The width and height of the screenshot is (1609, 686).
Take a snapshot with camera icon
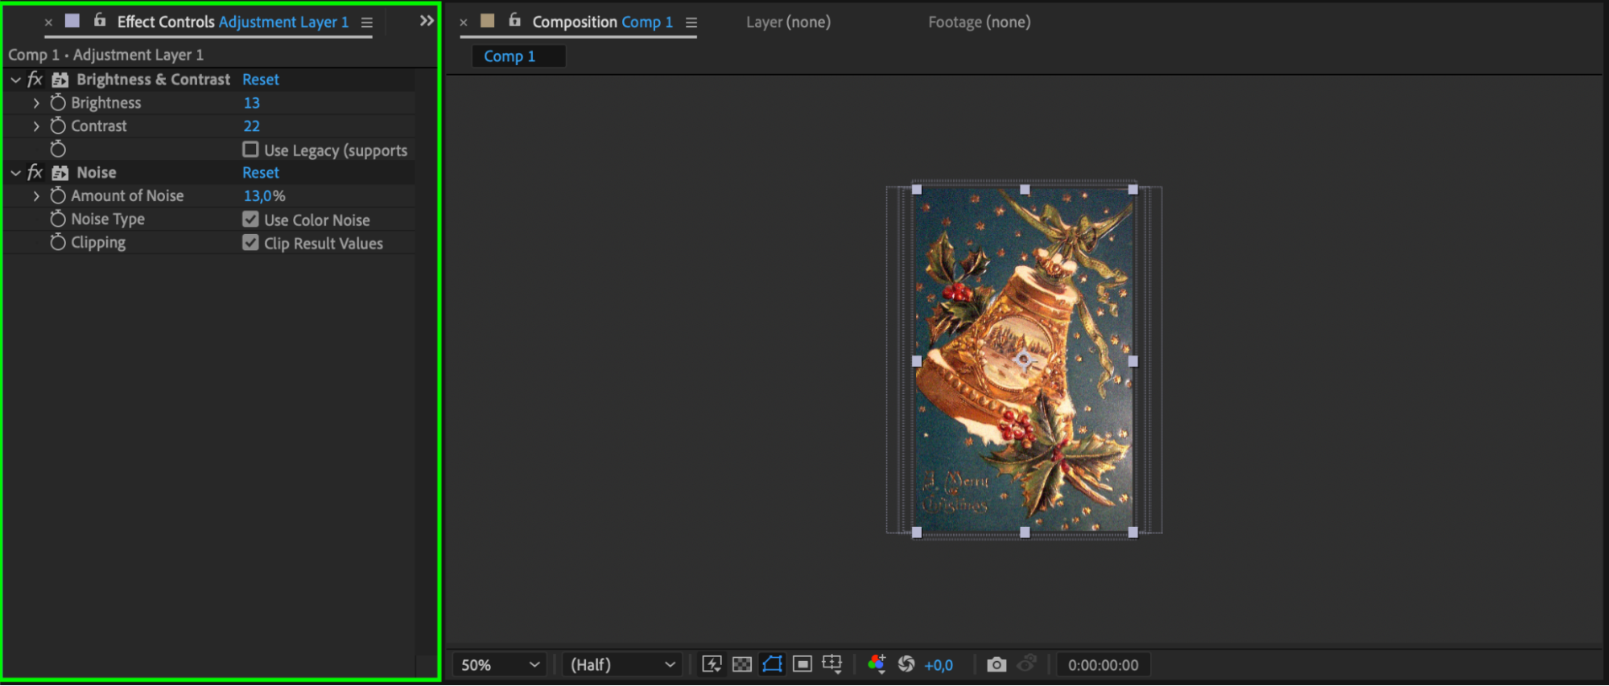pyautogui.click(x=996, y=665)
